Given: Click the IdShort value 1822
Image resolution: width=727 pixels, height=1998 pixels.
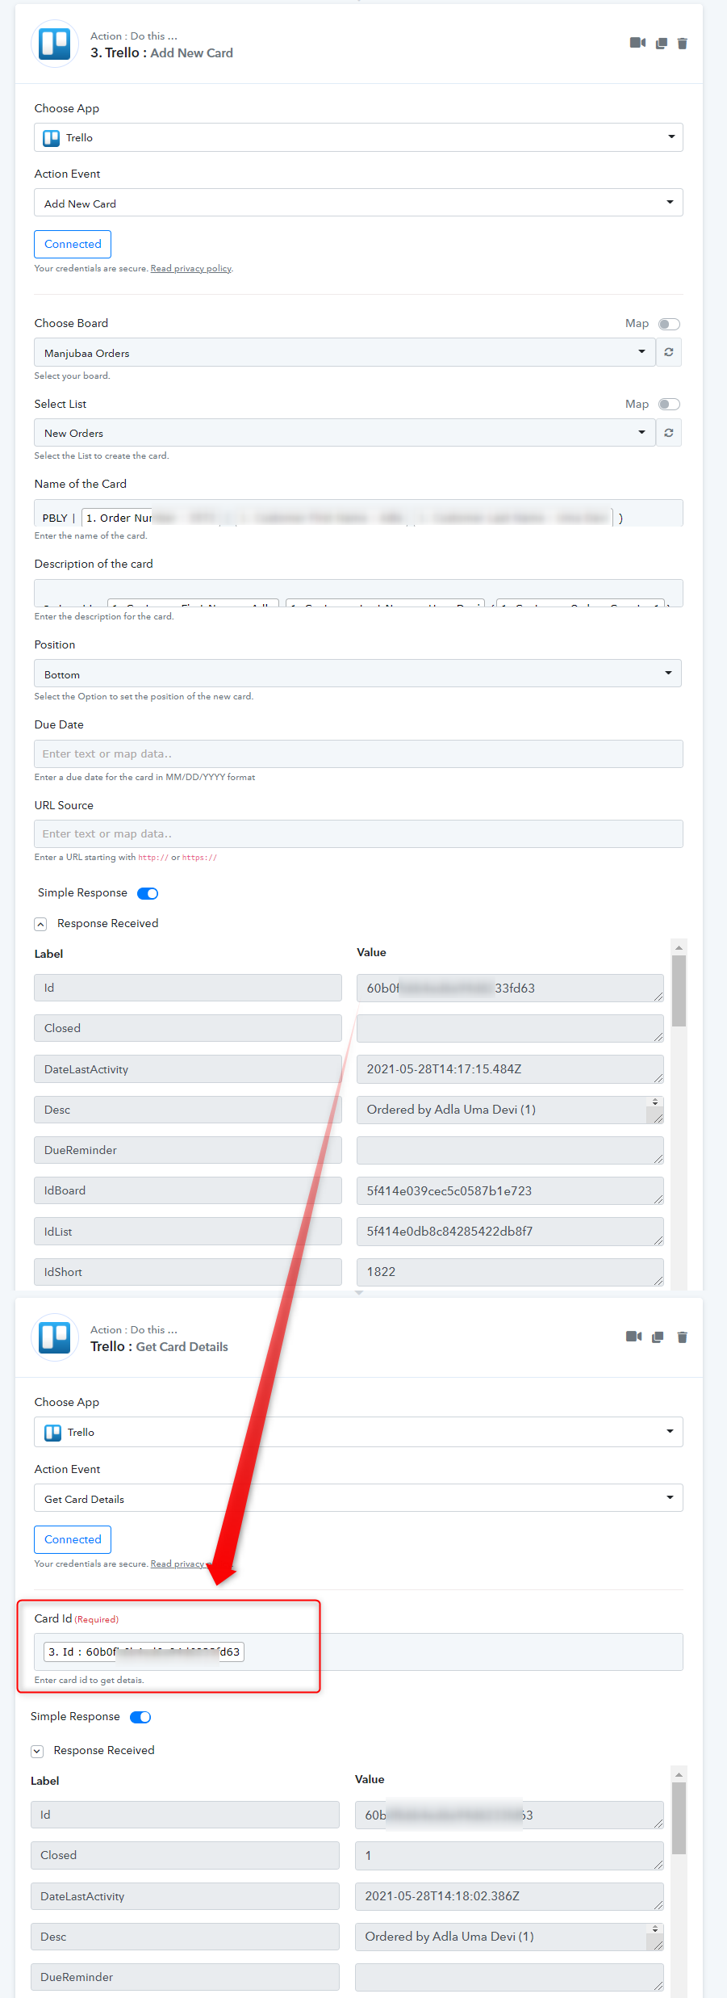Looking at the screenshot, I should (510, 1271).
